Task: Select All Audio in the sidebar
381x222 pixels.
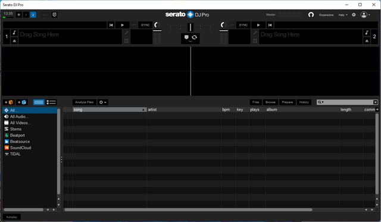Action: pyautogui.click(x=19, y=117)
